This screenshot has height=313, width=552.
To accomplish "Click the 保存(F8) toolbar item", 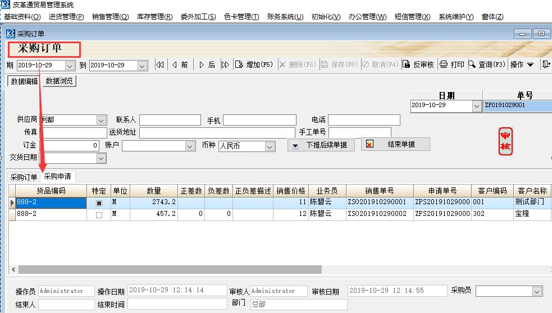I will (339, 65).
